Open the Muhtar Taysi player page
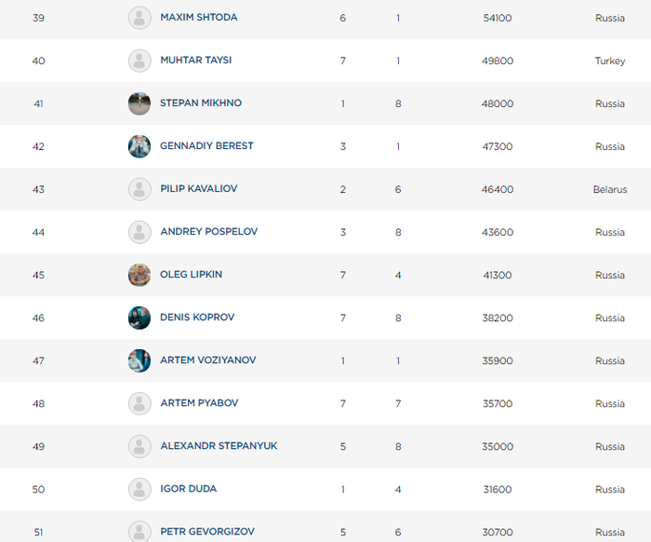651x542 pixels. point(195,61)
